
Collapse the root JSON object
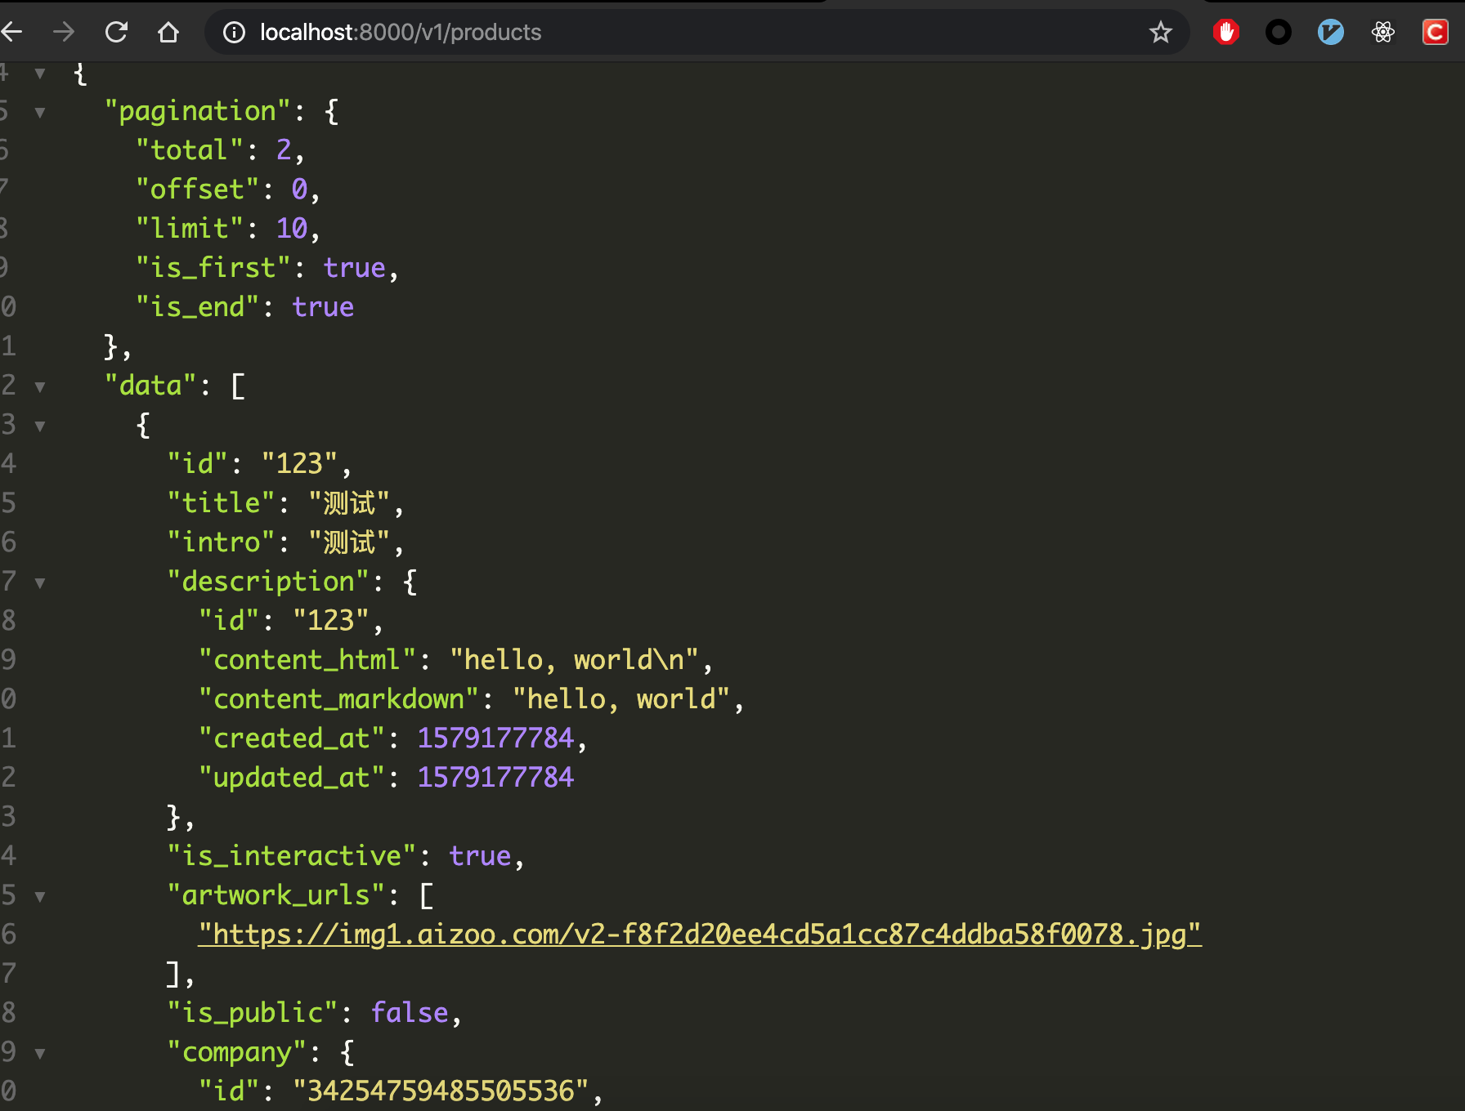click(x=39, y=74)
